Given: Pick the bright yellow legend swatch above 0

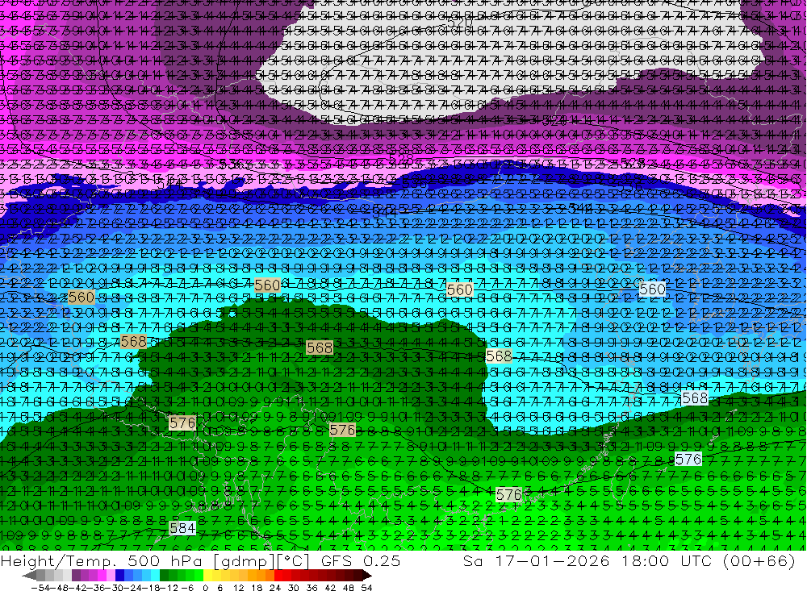Looking at the screenshot, I should [x=208, y=575].
